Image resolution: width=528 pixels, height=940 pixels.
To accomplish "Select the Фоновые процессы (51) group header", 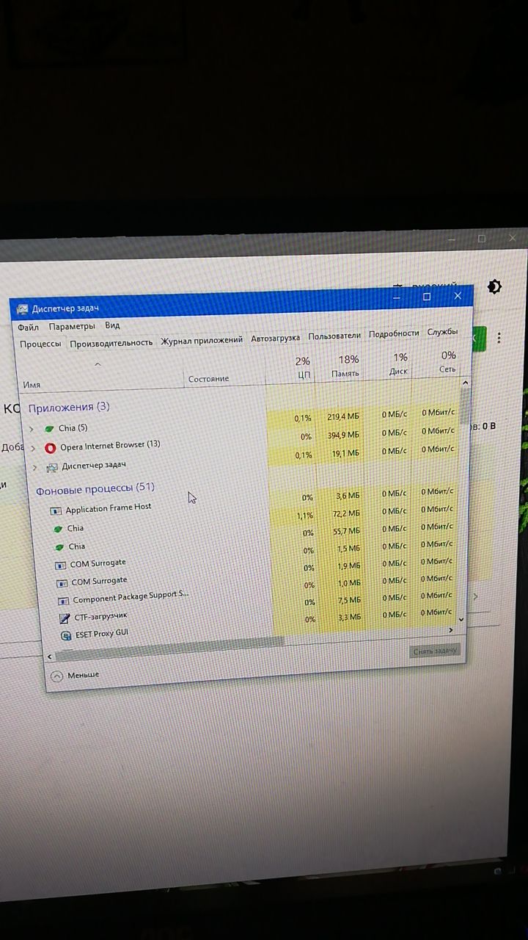I will coord(95,488).
